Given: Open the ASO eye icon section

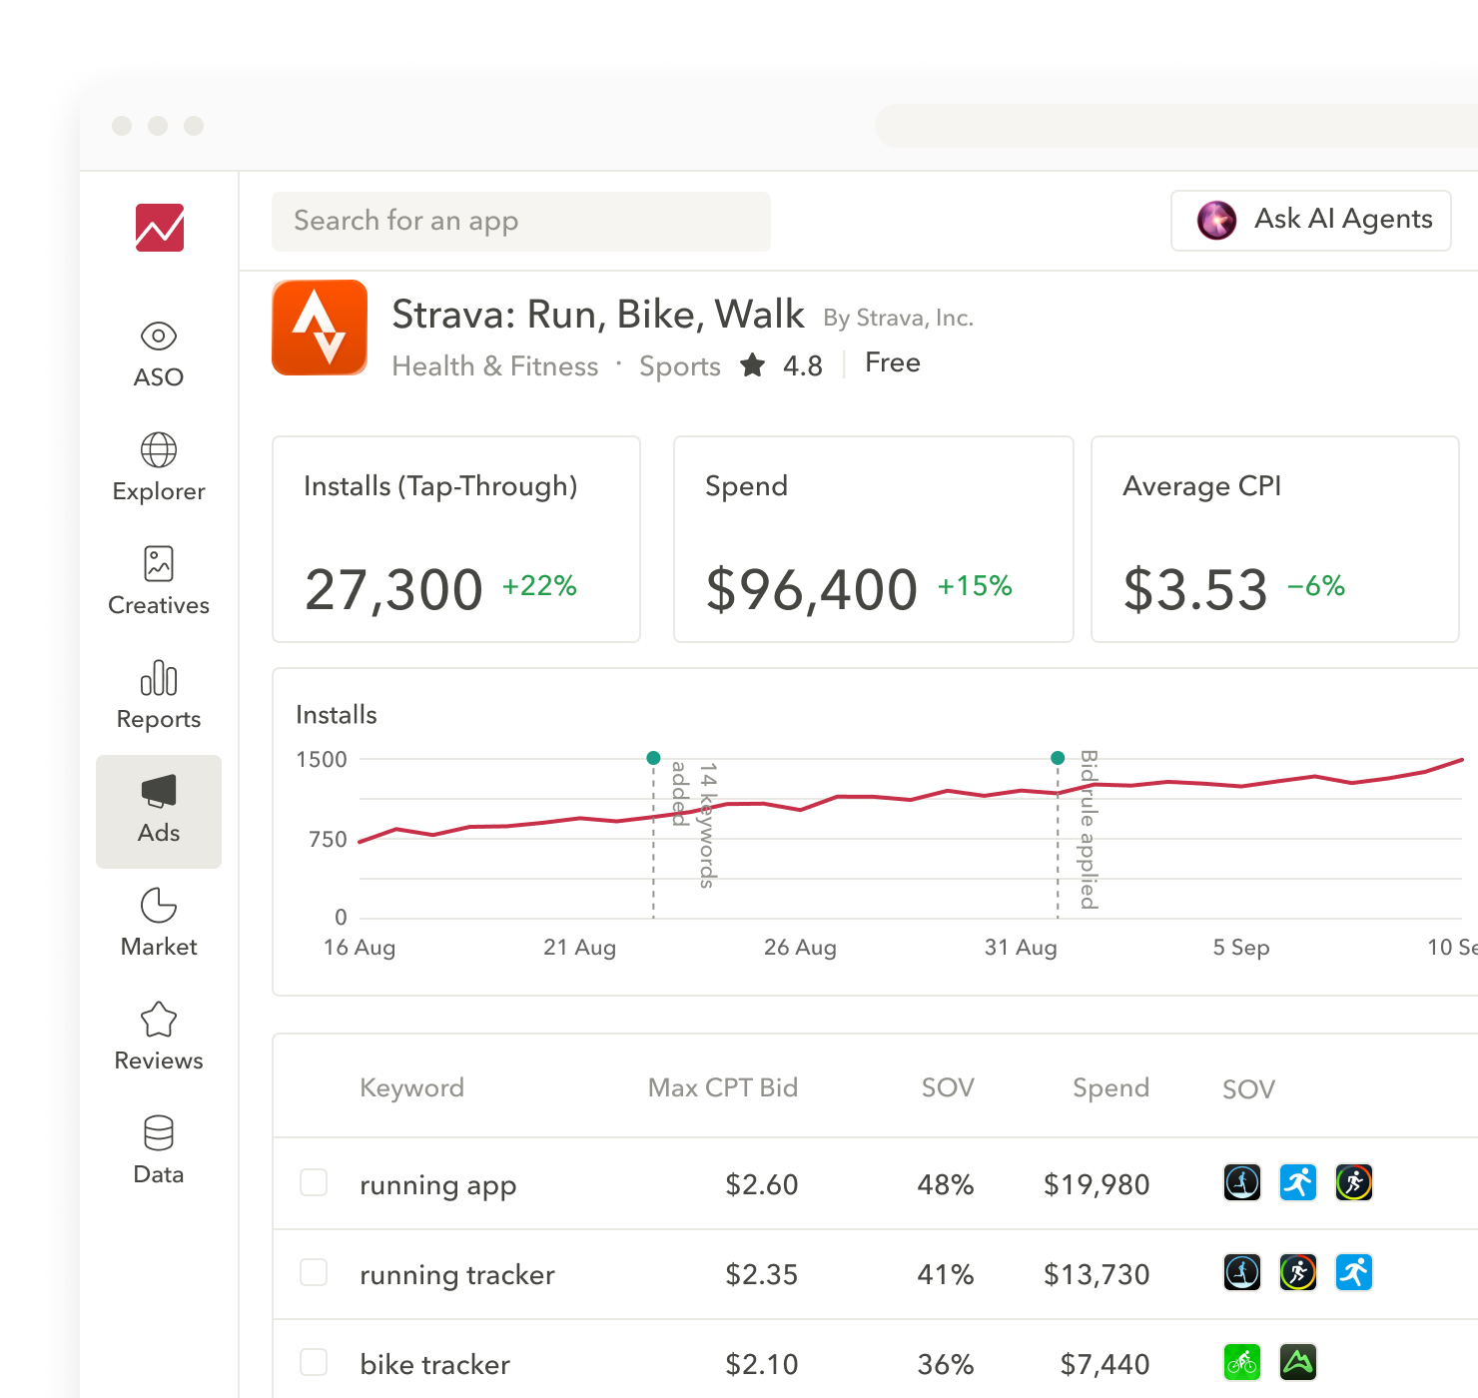Looking at the screenshot, I should 159,354.
